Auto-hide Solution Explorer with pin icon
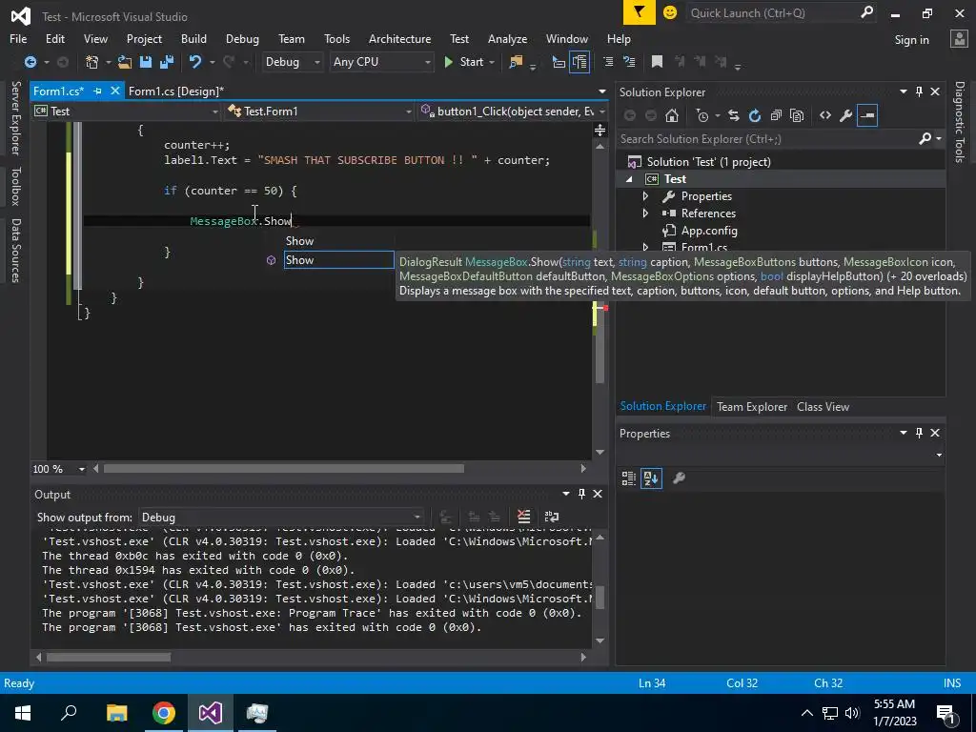Image resolution: width=976 pixels, height=732 pixels. point(920,91)
